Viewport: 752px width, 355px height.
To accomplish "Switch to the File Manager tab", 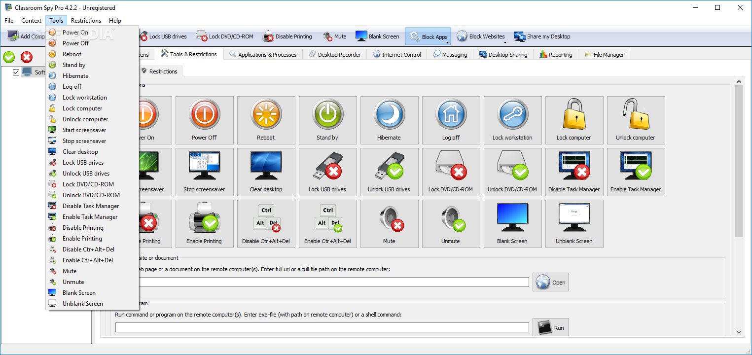I will (x=604, y=55).
